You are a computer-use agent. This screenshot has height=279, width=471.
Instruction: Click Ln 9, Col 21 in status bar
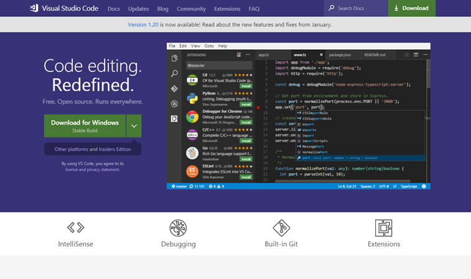tap(347, 186)
